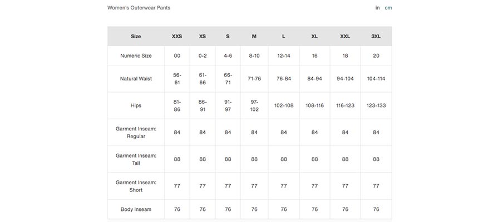Click the Garment Inseam: Tall row label

[x=136, y=160]
